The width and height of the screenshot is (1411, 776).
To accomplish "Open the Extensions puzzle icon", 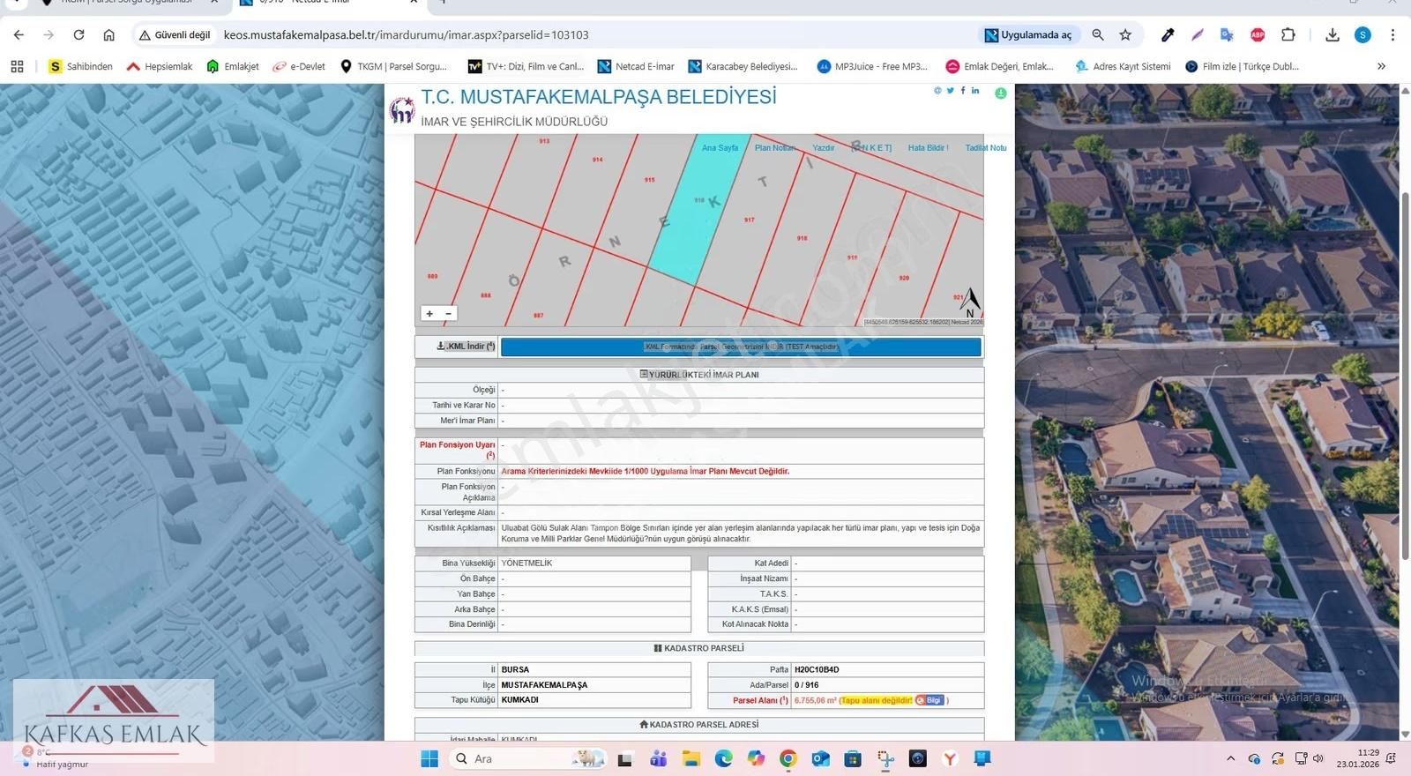I will click(x=1288, y=35).
